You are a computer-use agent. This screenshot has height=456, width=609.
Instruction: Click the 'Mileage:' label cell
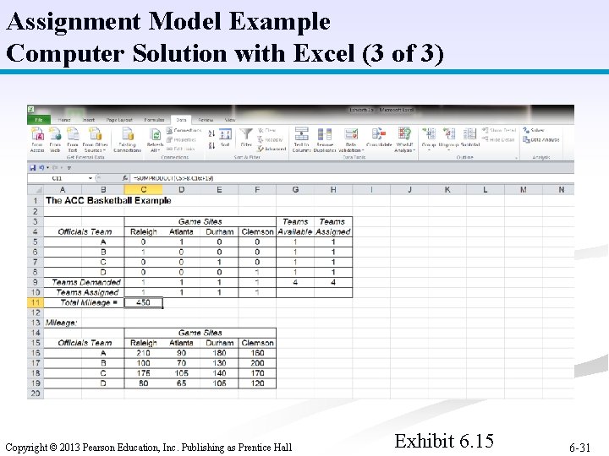(x=62, y=323)
